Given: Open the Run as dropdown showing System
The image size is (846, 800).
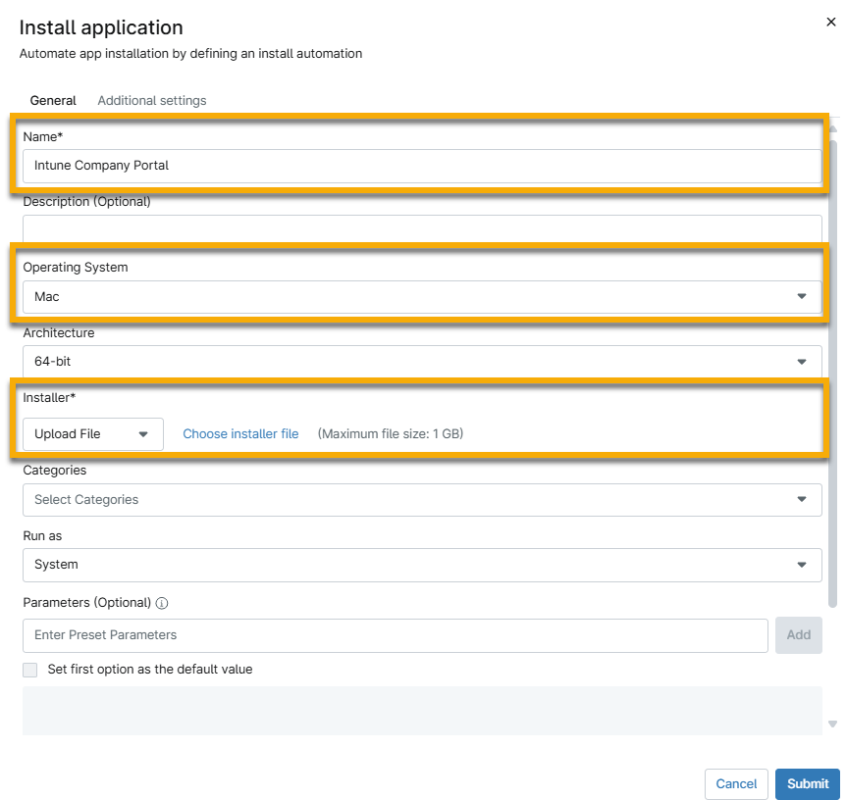Looking at the screenshot, I should pyautogui.click(x=422, y=565).
